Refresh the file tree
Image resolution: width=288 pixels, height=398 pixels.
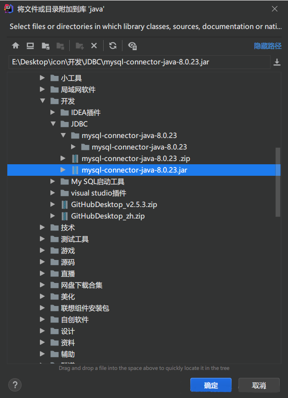click(113, 46)
